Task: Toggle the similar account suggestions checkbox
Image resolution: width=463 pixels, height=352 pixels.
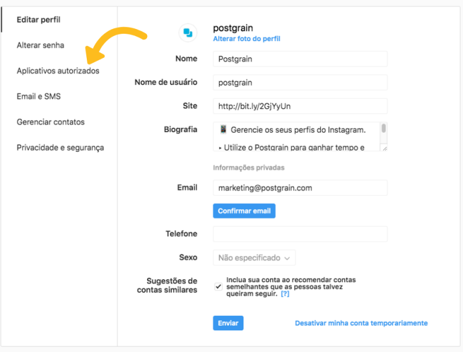Action: tap(218, 287)
